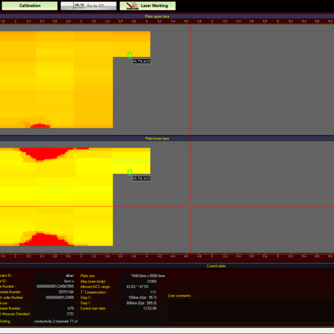Image resolution: width=334 pixels, height=334 pixels.
Task: Click the empty User use field
Action: pos(54,303)
